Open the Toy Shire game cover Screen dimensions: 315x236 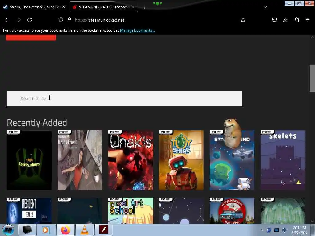pos(181,160)
